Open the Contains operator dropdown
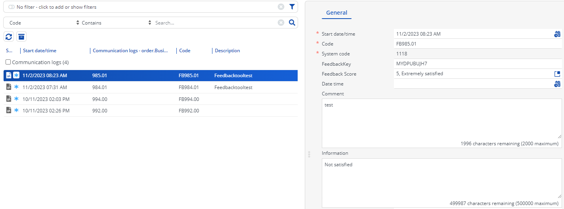 click(116, 23)
